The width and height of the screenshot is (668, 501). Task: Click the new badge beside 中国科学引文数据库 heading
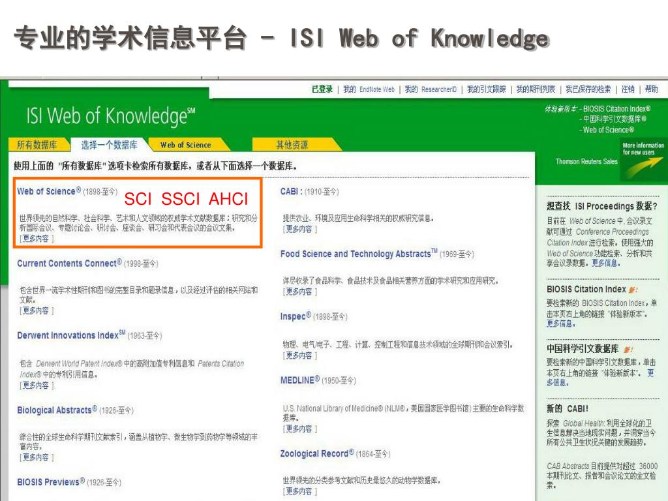pyautogui.click(x=628, y=350)
